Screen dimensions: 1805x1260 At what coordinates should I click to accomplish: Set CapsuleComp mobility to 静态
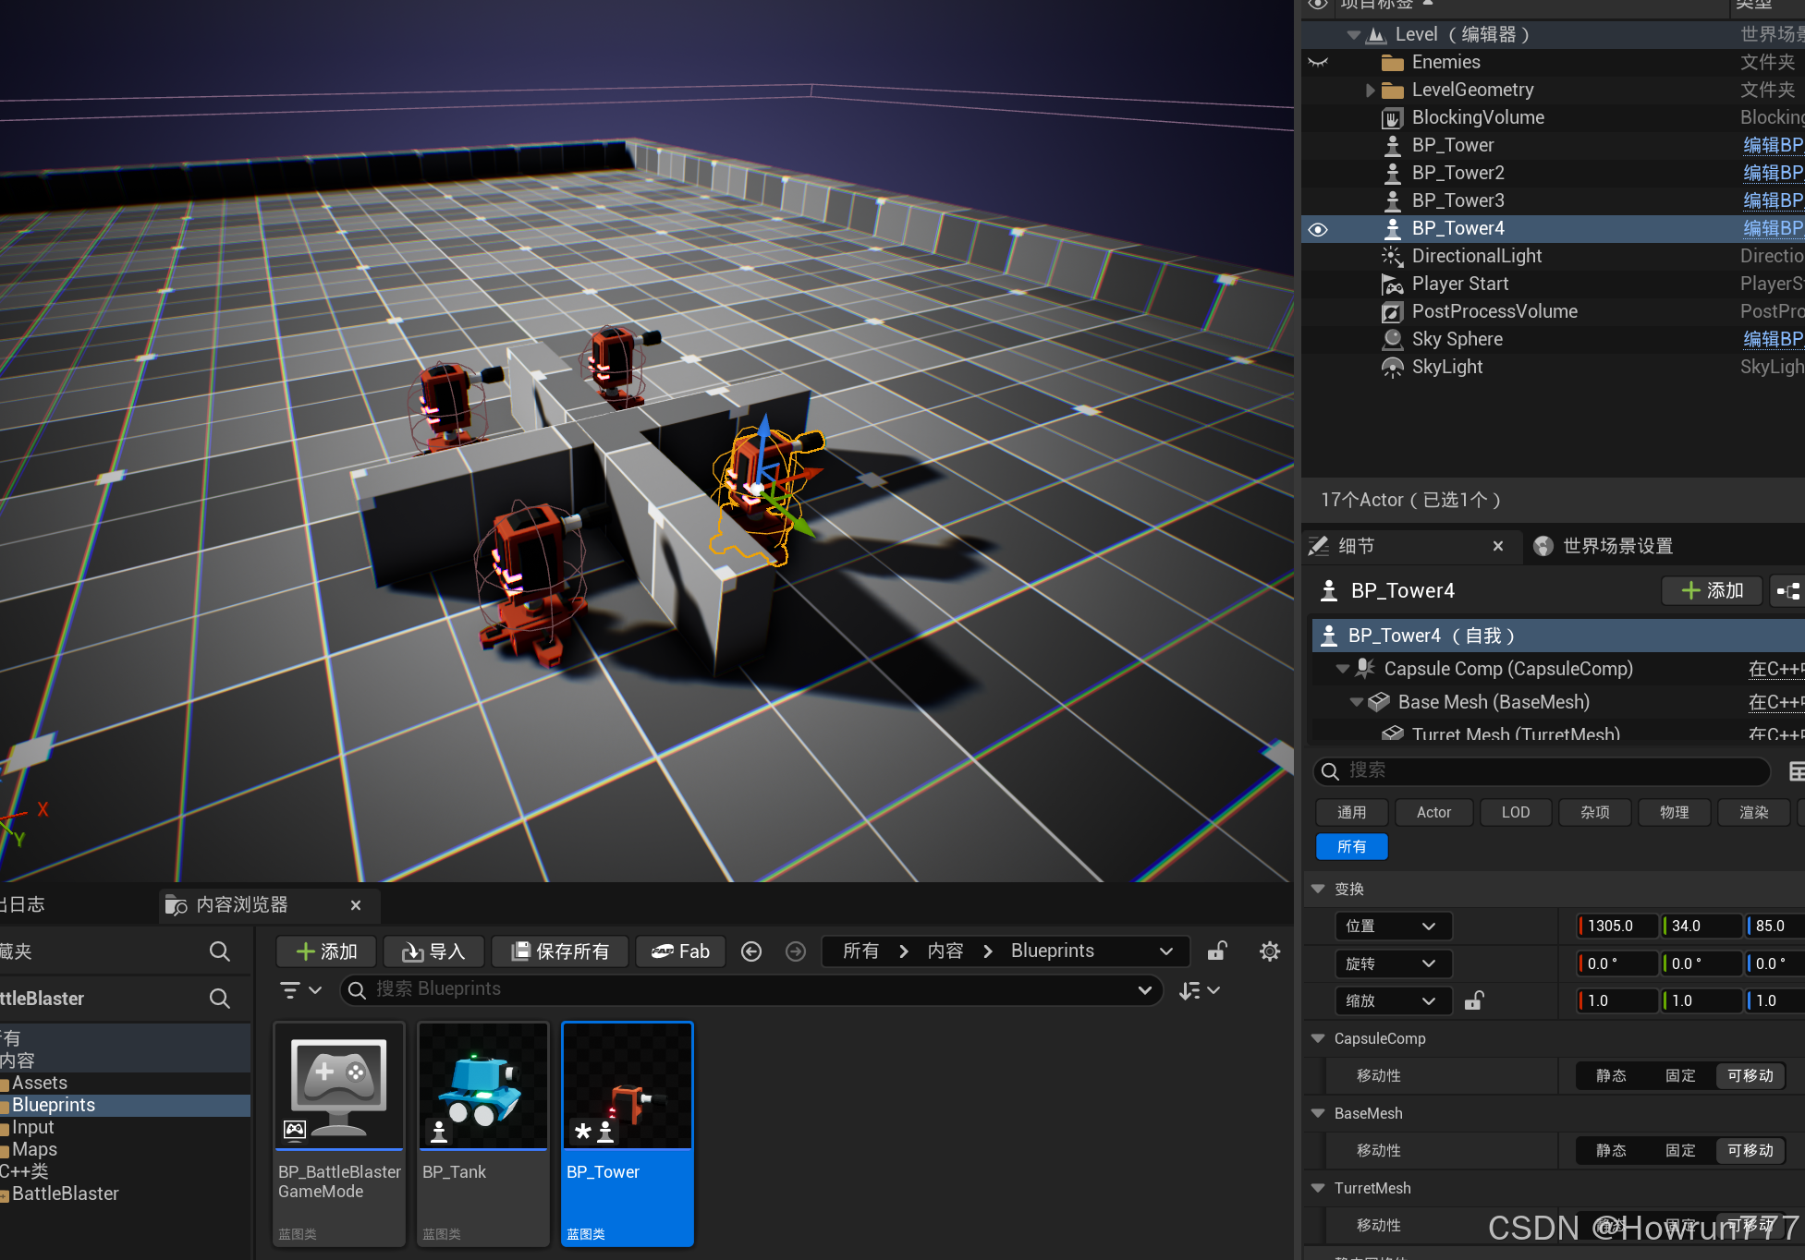(1611, 1075)
